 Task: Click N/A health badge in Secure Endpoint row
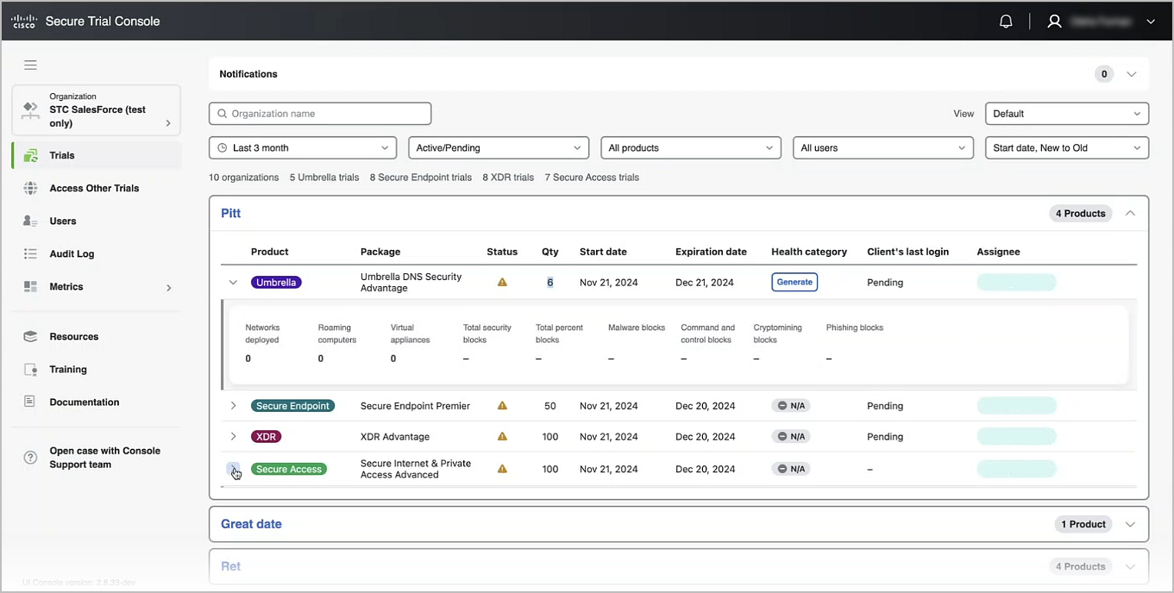tap(791, 406)
